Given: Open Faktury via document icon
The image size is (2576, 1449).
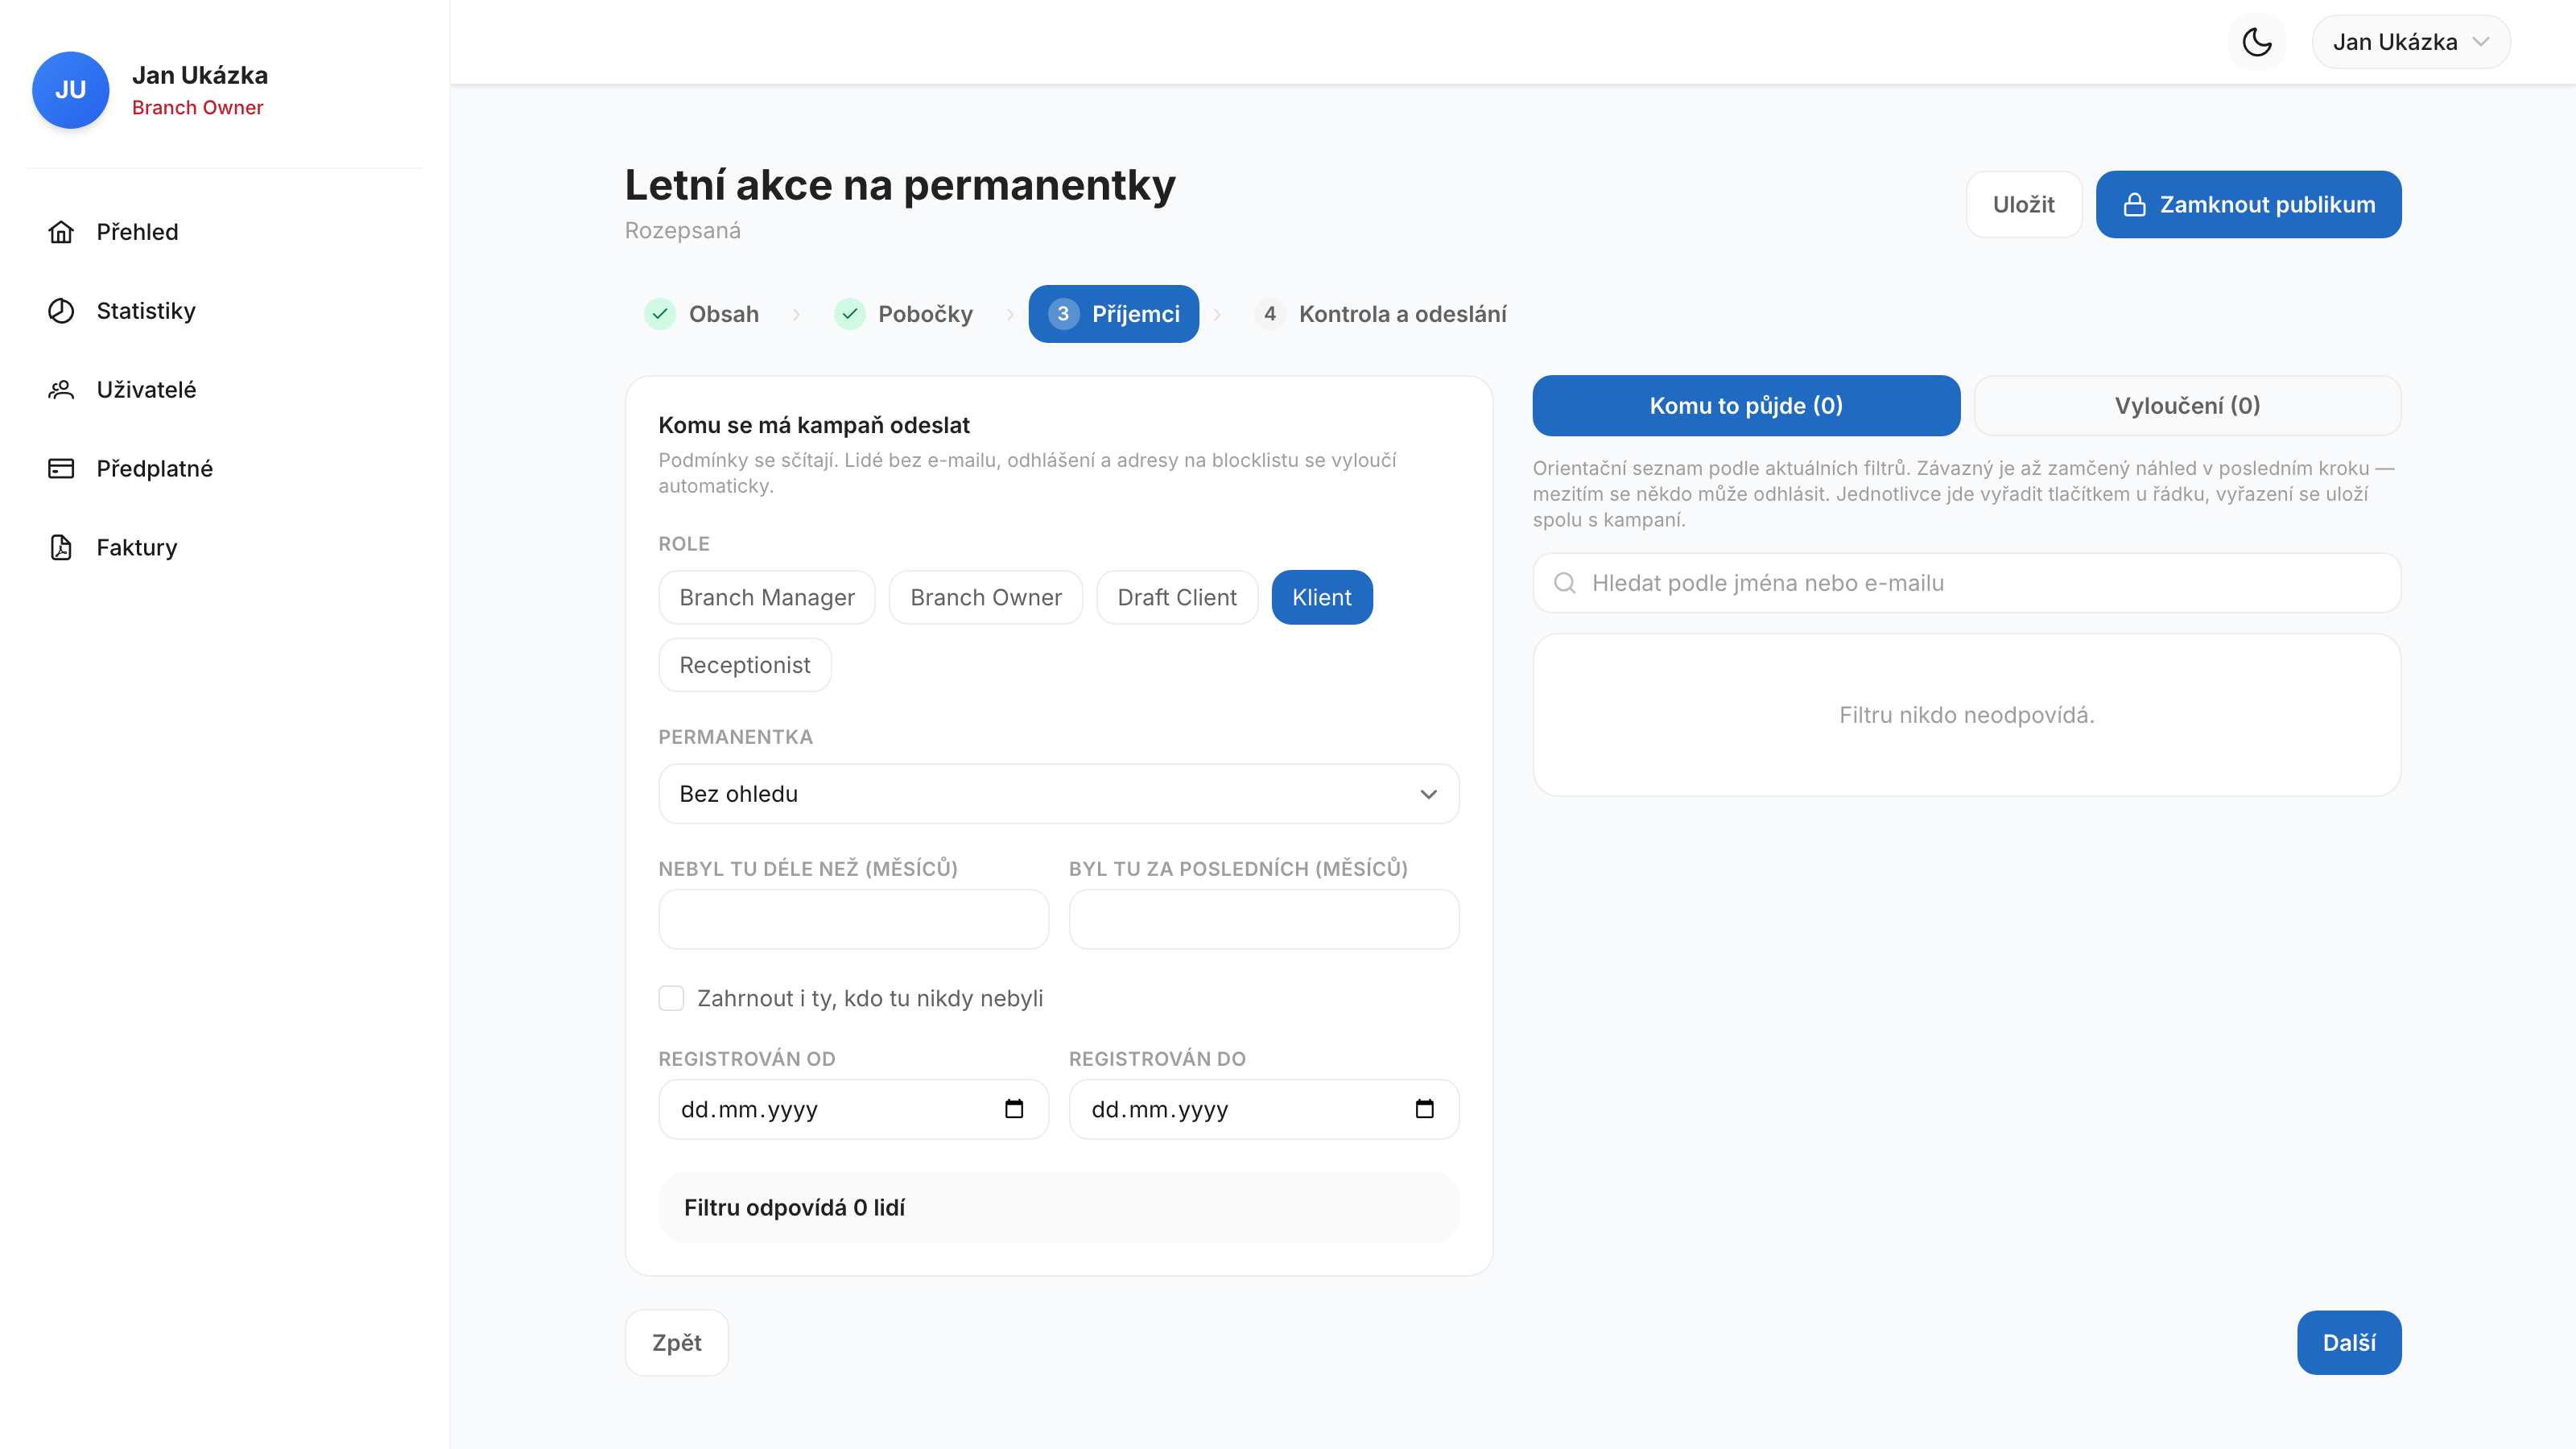Looking at the screenshot, I should coord(61,548).
